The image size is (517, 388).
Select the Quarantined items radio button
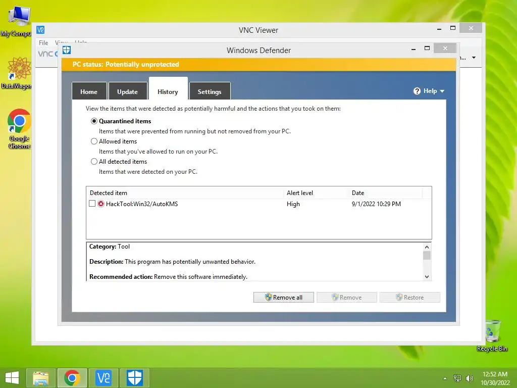pos(94,121)
